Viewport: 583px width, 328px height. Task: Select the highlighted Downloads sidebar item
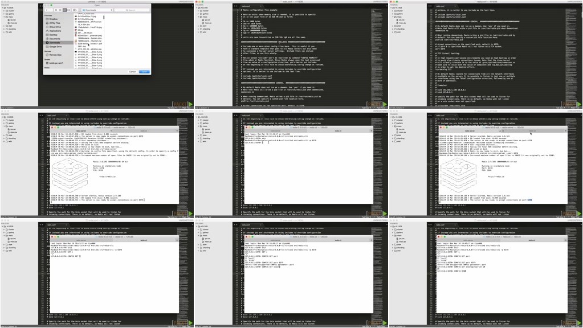tap(58, 43)
